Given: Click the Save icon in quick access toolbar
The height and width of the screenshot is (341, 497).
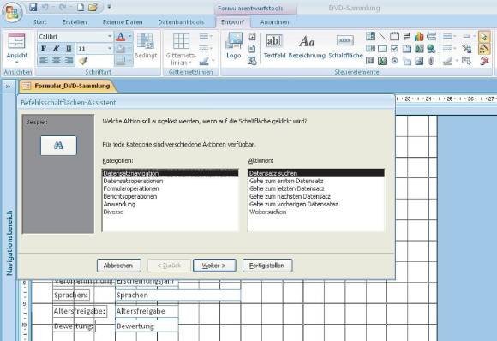Looking at the screenshot, I should (33, 7).
